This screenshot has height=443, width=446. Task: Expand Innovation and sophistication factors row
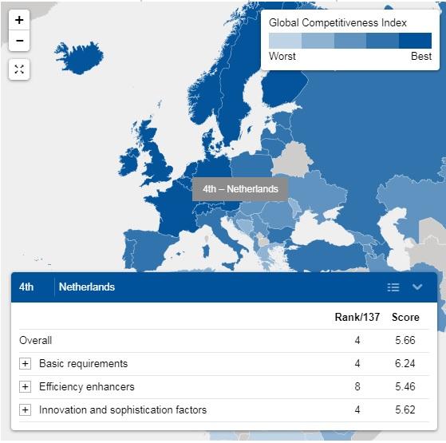click(25, 409)
